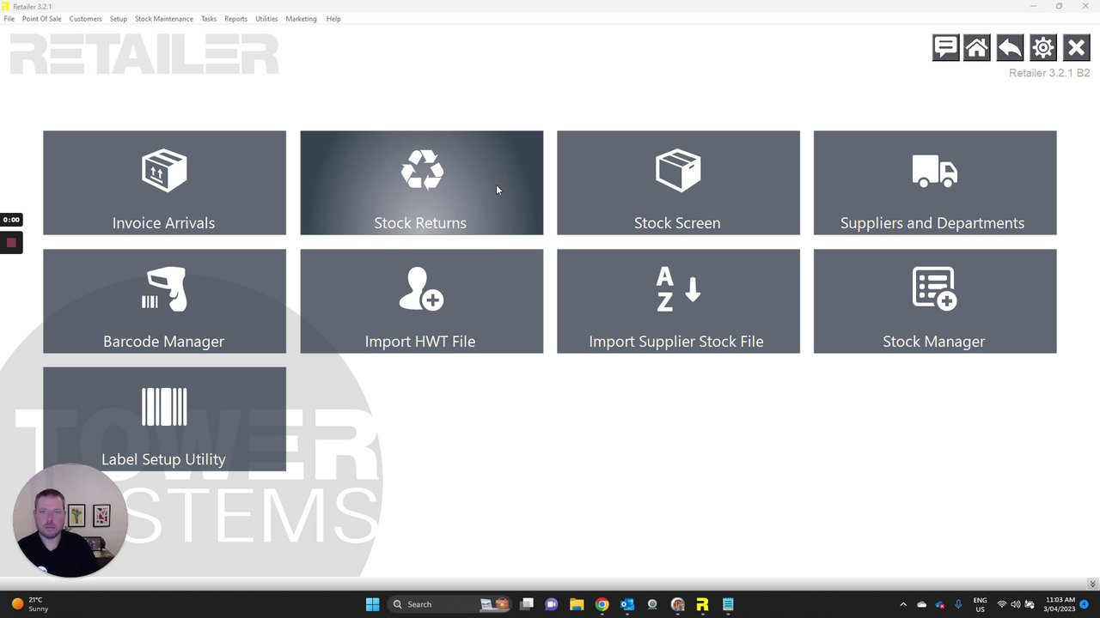The width and height of the screenshot is (1100, 618).
Task: Open the volume speaker tray icon
Action: [x=1015, y=604]
